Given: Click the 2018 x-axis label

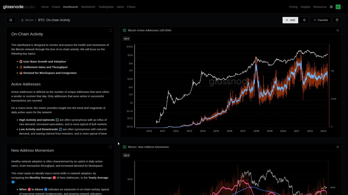Looking at the screenshot, I should click(256, 131).
